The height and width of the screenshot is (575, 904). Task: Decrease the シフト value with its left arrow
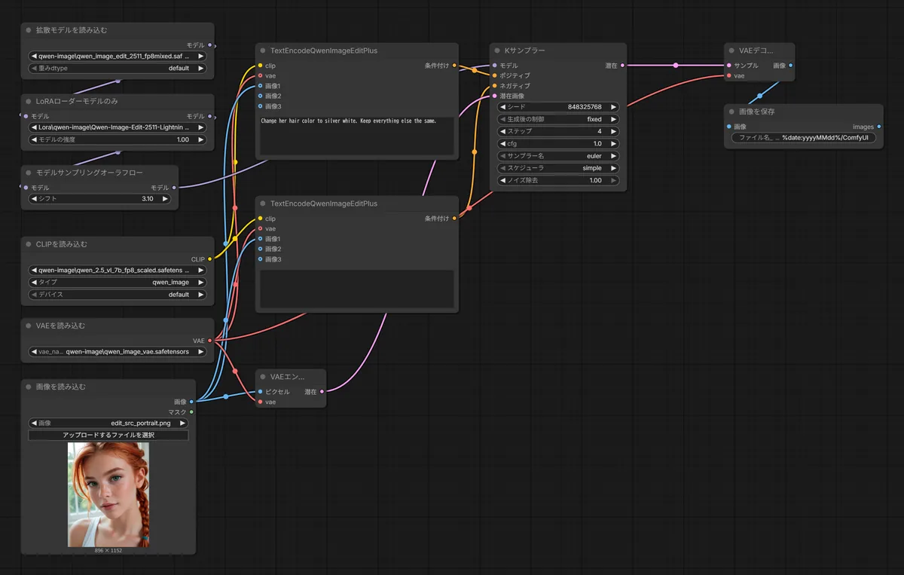tap(34, 199)
